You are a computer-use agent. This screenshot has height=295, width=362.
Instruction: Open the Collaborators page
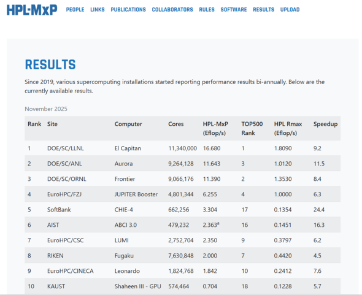[172, 10]
